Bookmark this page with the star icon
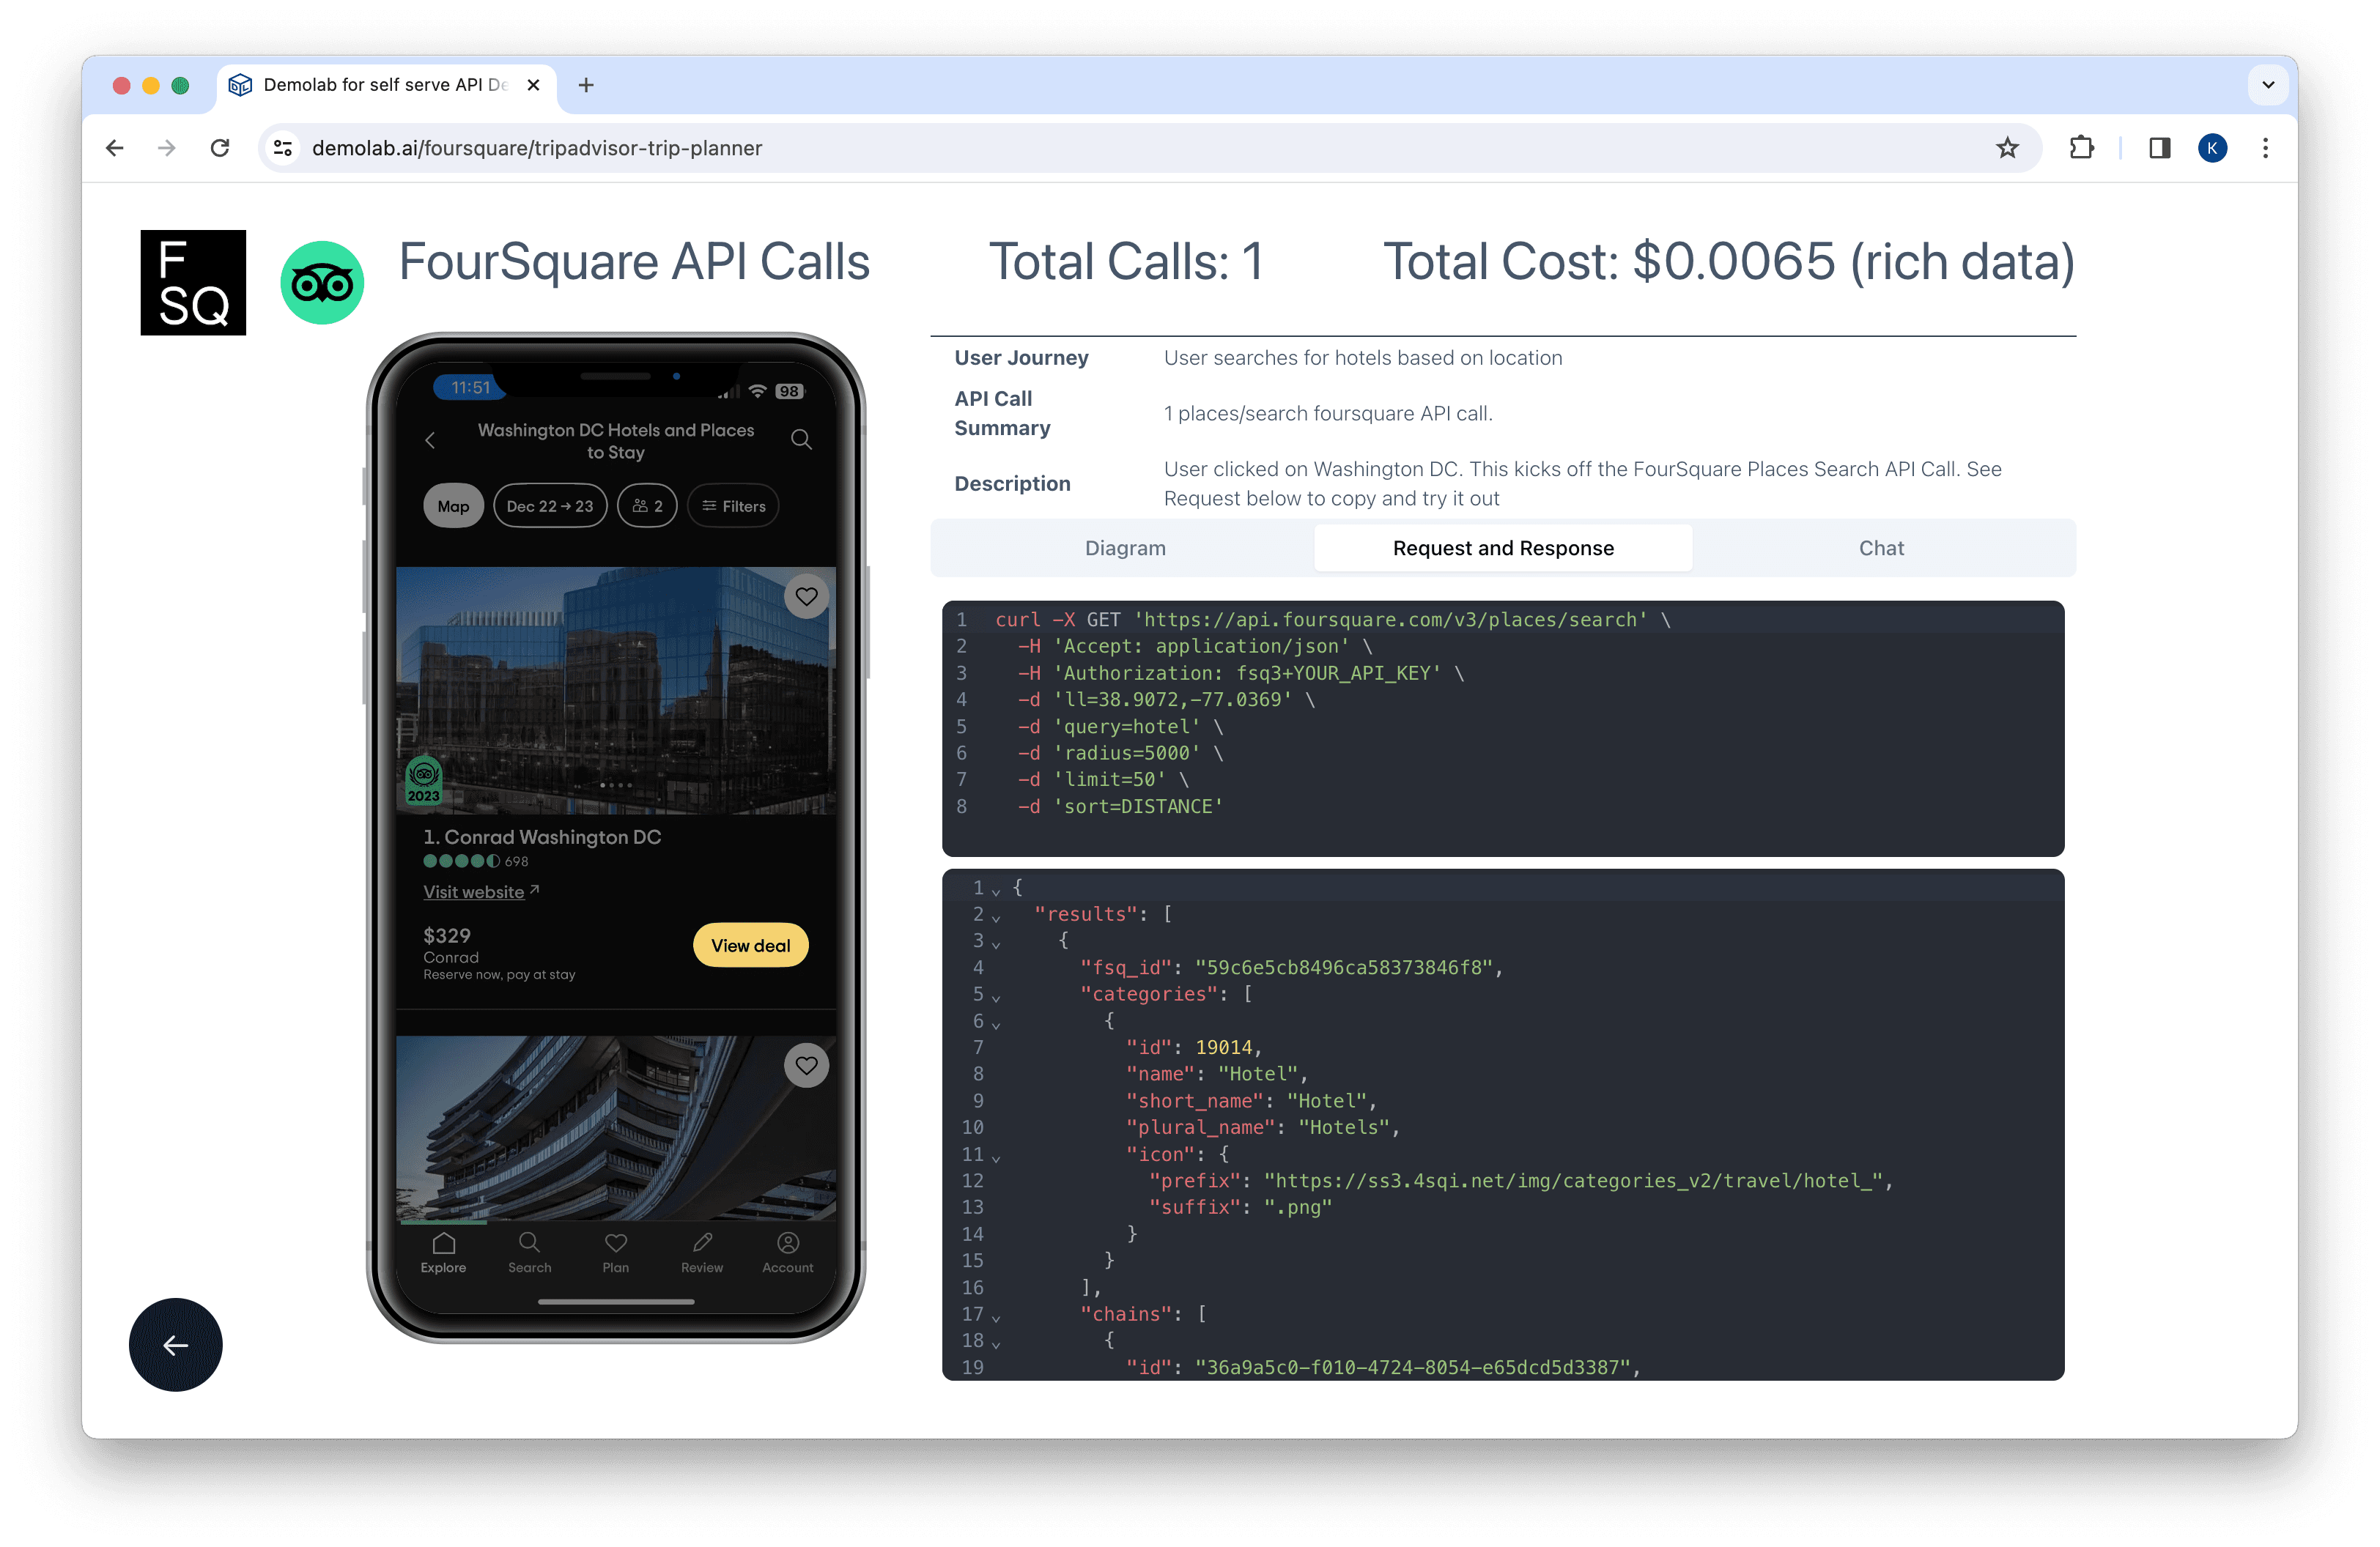Screen dimensions: 2380x1547 pos(2007,148)
